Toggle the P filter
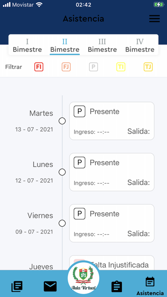Viewport: 167px width, 297px height. [93, 67]
